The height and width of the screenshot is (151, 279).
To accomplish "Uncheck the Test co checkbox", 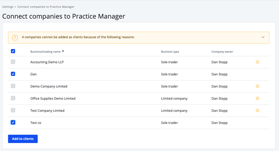I will [x=13, y=122].
